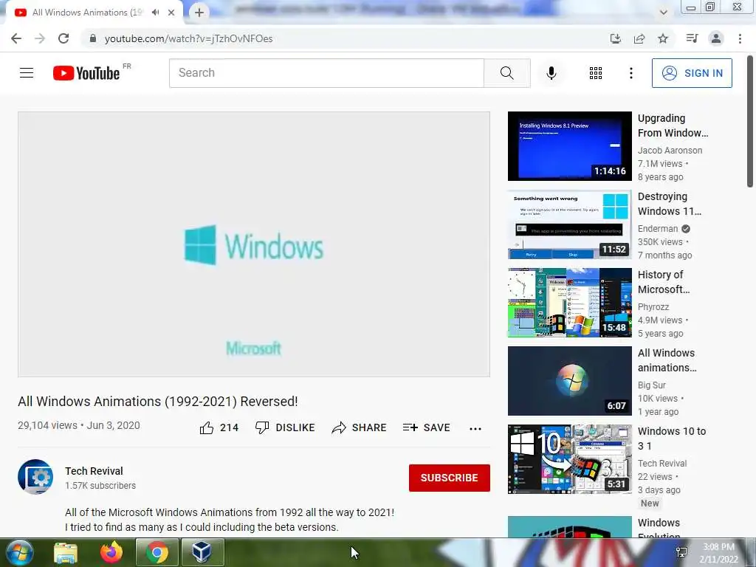
Task: Open File Explorer from the taskbar
Action: pos(66,552)
